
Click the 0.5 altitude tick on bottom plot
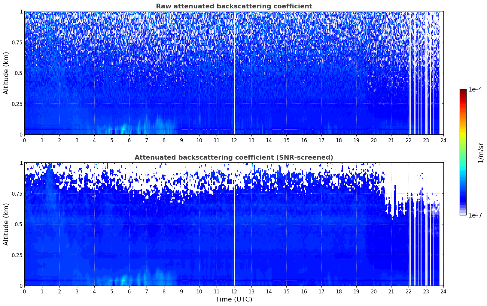19,224
